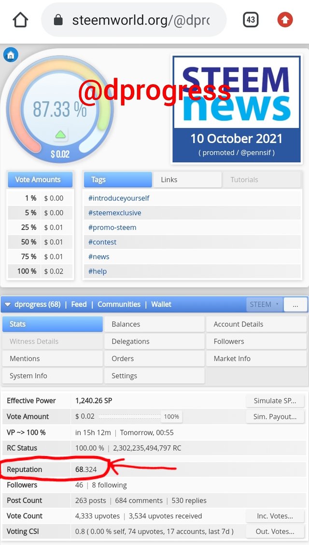Tap the red upload arrow browser icon
Screen dimensions: 309x545
(x=285, y=20)
